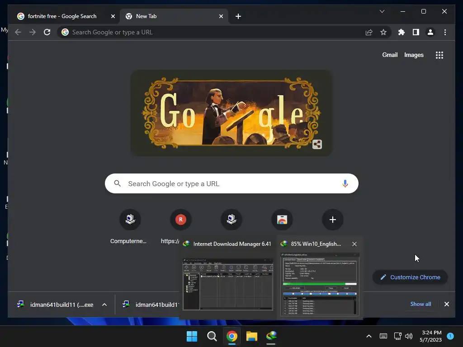Screen dimensions: 463x347
Task: Bookmark this tab with the star icon
Action: click(x=383, y=32)
